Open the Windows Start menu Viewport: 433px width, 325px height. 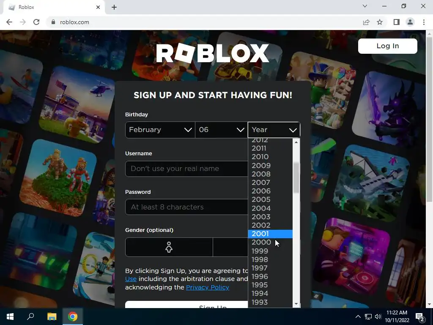[10, 317]
